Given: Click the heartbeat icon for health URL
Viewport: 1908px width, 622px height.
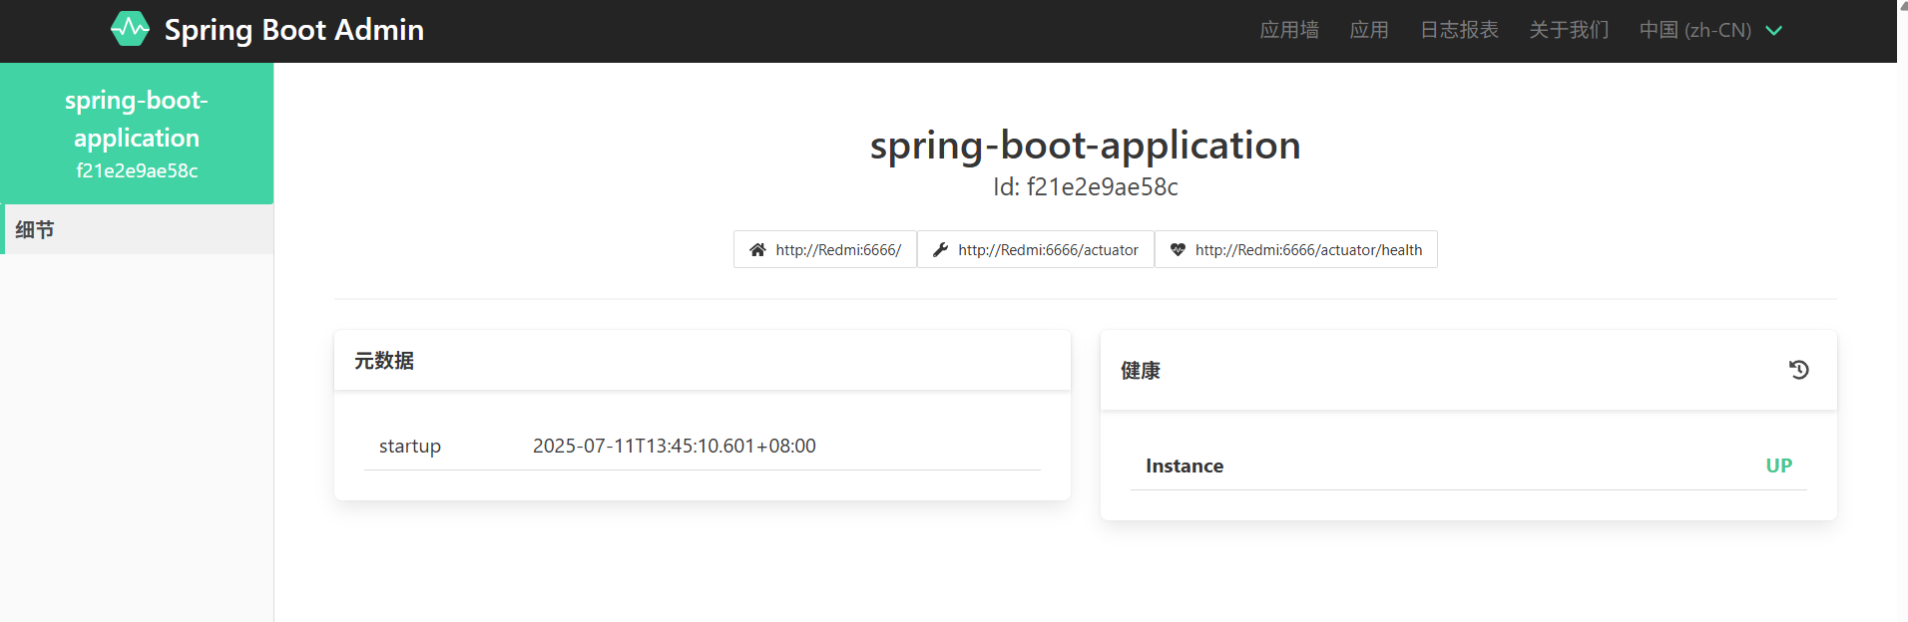Looking at the screenshot, I should tap(1178, 250).
